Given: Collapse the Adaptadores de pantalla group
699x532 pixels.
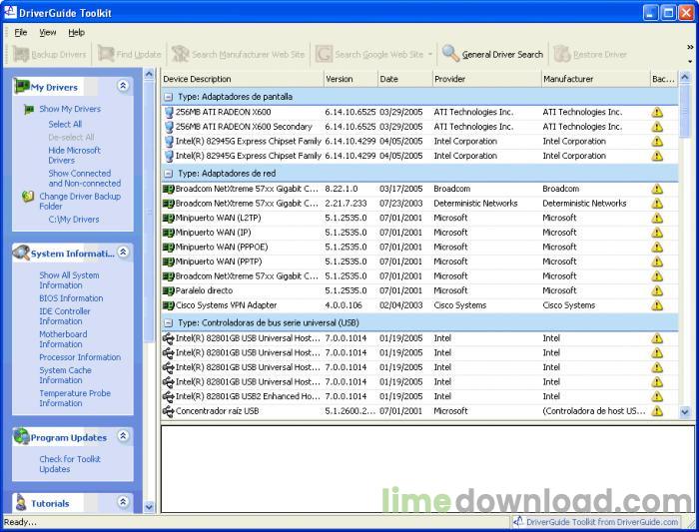Looking at the screenshot, I should pyautogui.click(x=169, y=97).
